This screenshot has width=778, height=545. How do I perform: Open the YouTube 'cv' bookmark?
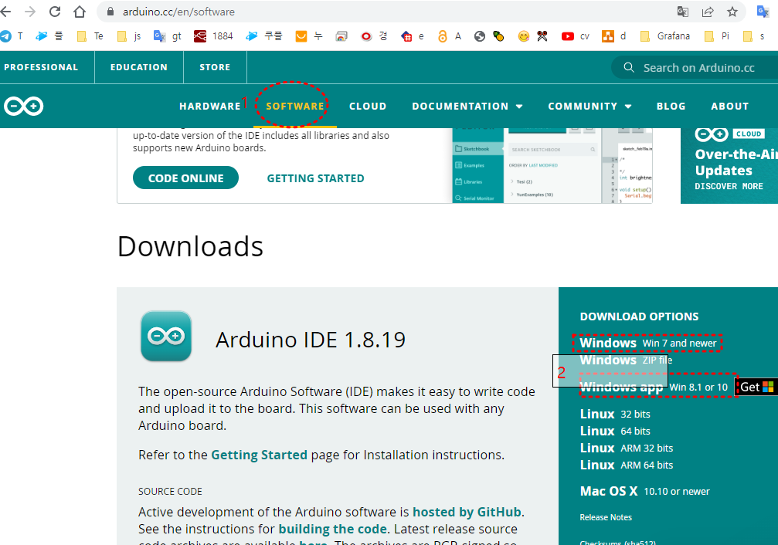(x=576, y=36)
